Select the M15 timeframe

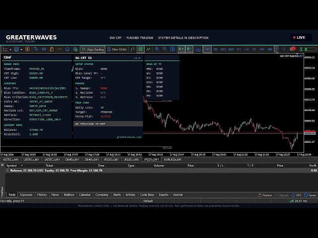[x=223, y=49]
